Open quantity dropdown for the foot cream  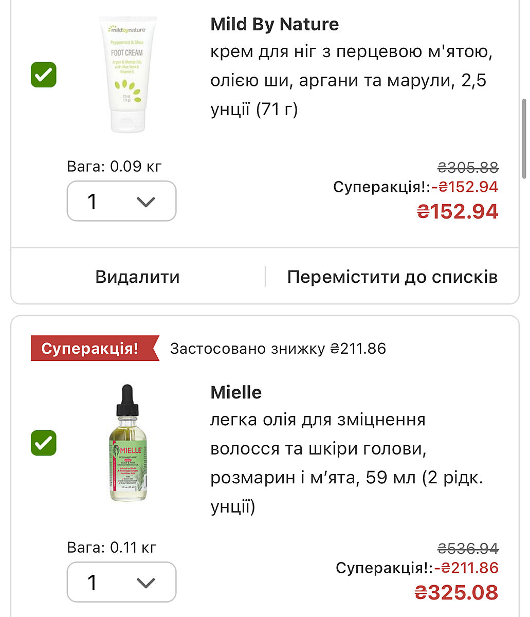(121, 201)
